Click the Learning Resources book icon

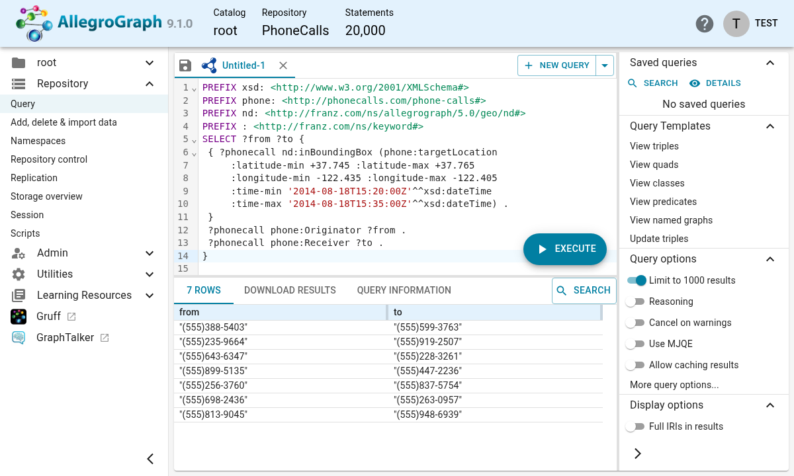point(19,296)
